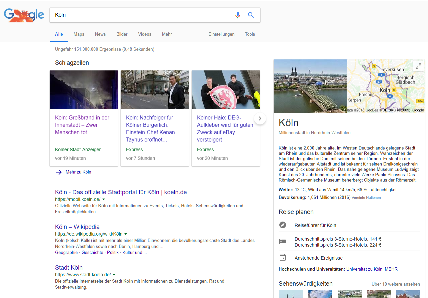Screen dimensions: 428x298
Task: Click the calendar icon for Anstehende Ereignisse
Action: click(283, 258)
